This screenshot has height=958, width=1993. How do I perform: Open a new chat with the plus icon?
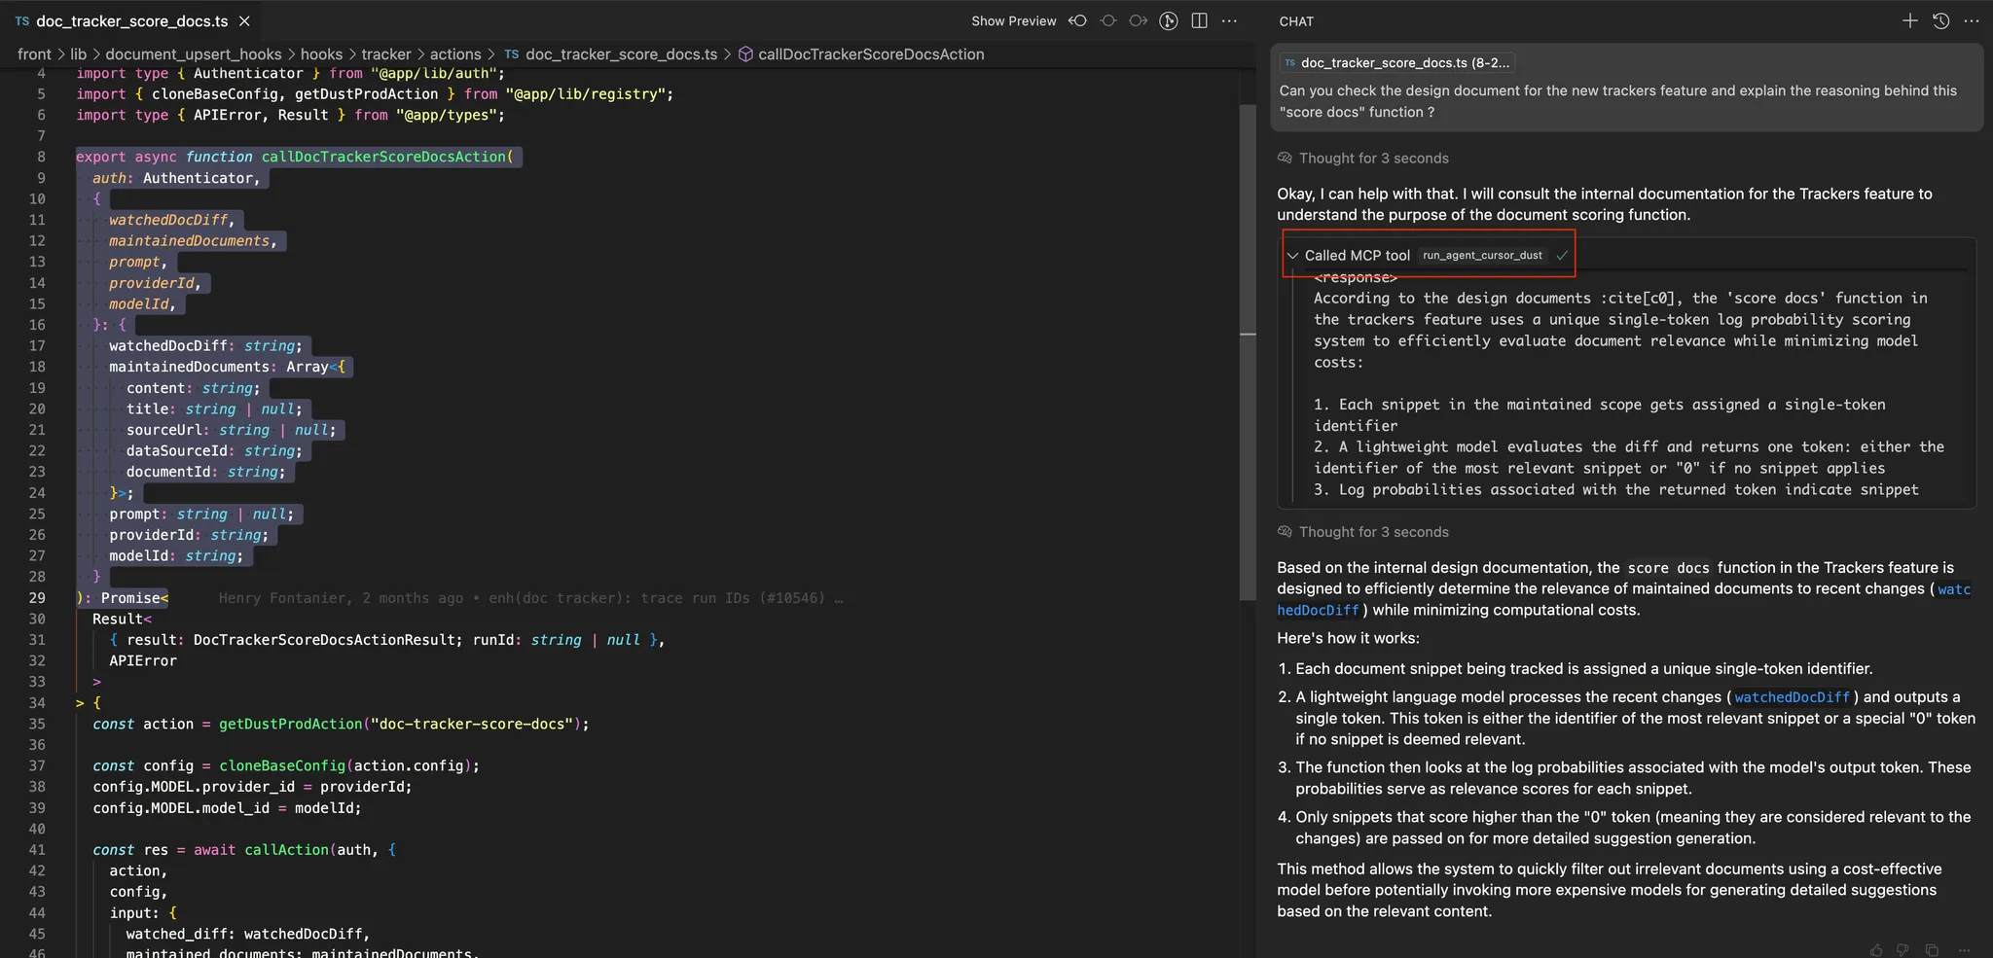(1910, 20)
